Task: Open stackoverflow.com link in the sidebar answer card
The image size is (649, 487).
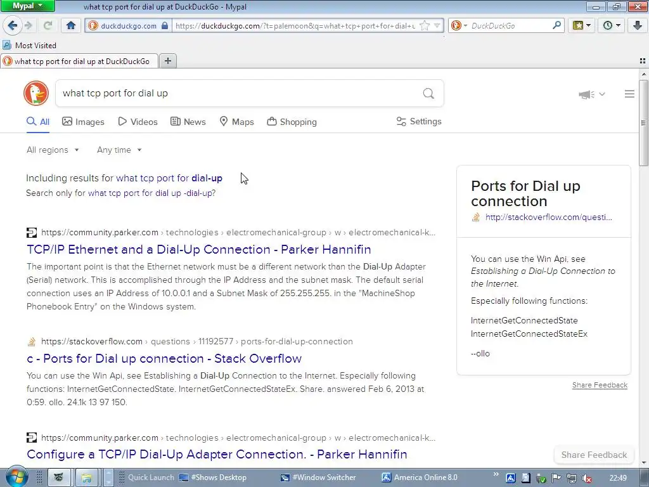Action: pos(548,217)
